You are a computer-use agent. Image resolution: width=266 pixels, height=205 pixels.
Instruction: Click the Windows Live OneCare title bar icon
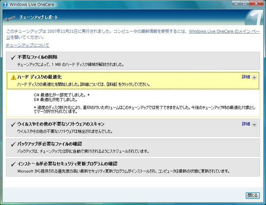[x=5, y=4]
